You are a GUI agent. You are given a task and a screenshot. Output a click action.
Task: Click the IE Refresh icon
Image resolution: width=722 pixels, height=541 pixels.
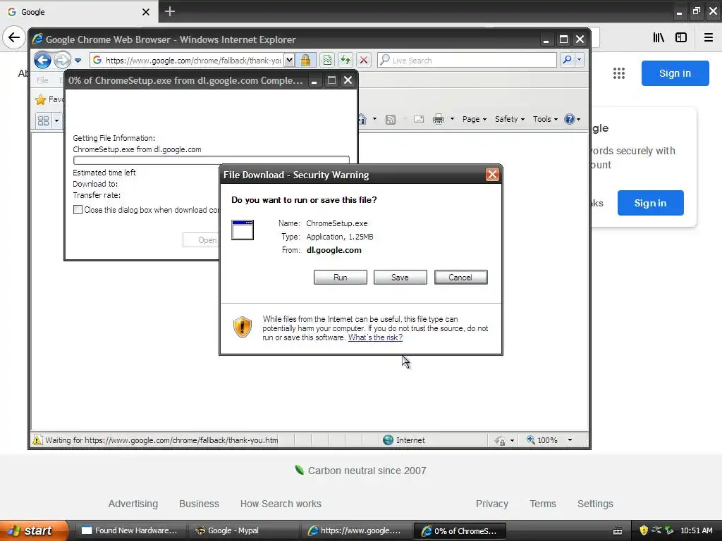coord(345,61)
